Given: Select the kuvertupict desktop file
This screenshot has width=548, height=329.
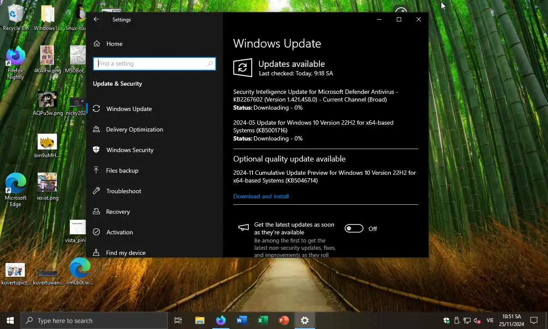Looking at the screenshot, I should pyautogui.click(x=16, y=274).
